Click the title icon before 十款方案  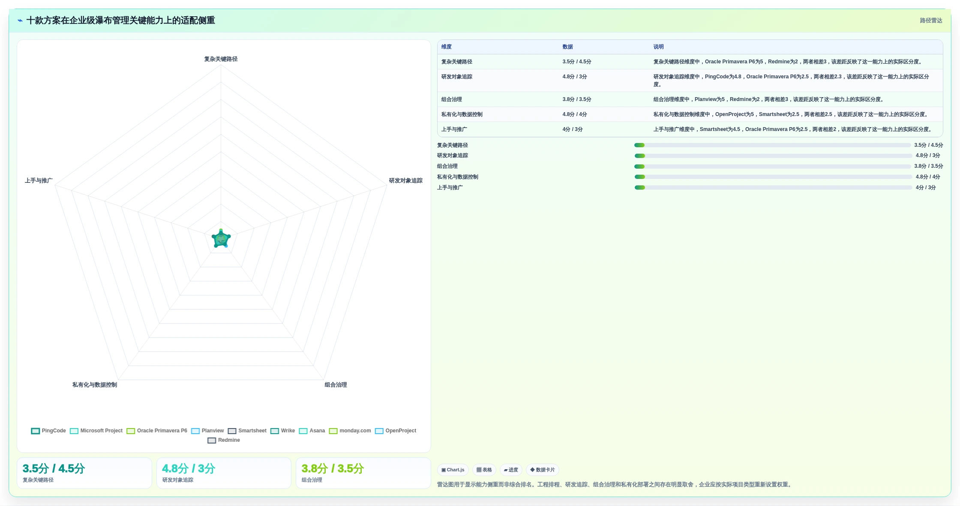pyautogui.click(x=20, y=21)
